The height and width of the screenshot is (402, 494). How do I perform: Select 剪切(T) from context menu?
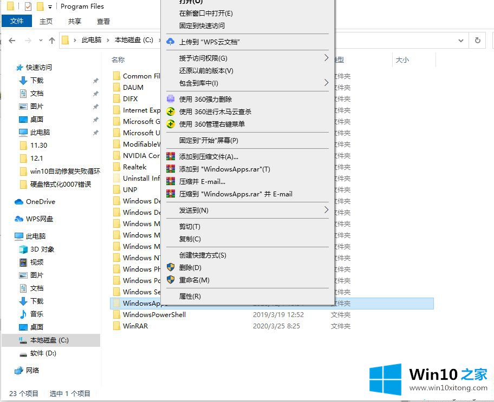[190, 226]
